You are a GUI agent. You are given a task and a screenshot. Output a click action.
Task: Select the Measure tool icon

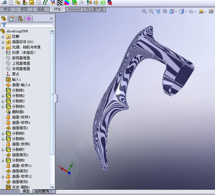click(x=4, y=2)
